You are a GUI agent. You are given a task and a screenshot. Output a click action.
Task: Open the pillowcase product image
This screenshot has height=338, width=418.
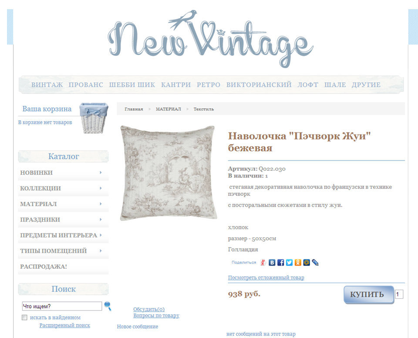click(x=168, y=173)
